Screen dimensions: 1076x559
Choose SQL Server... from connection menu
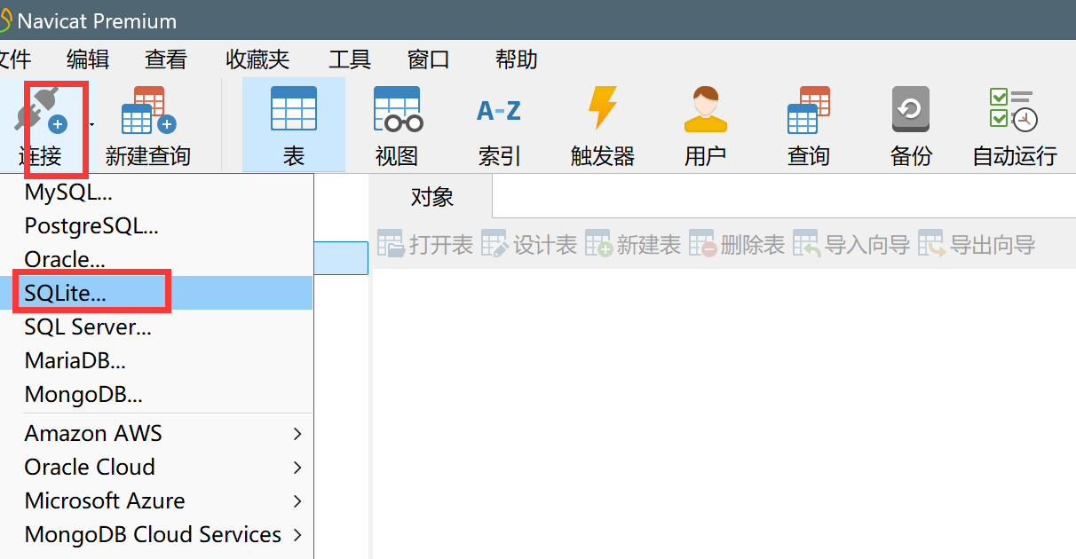pos(158,327)
